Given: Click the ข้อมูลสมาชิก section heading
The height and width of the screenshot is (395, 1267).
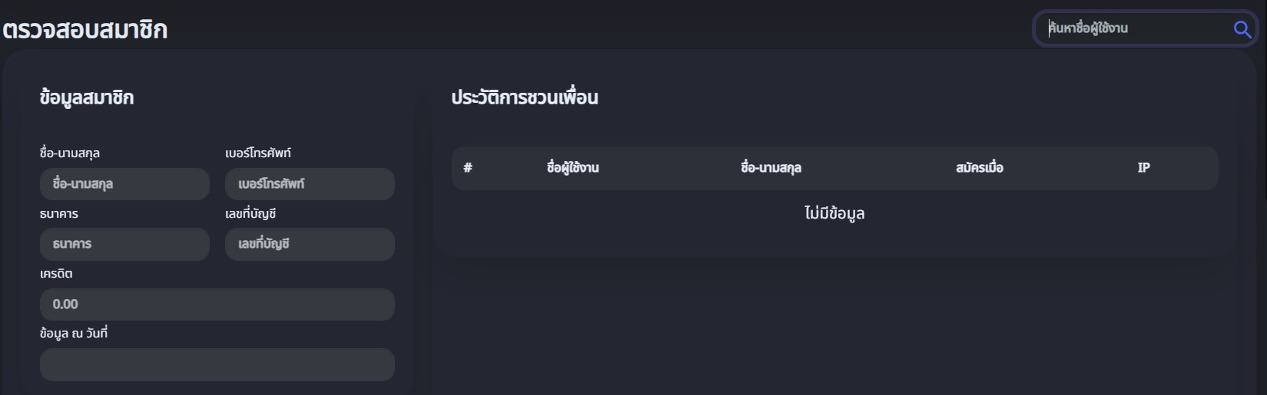Looking at the screenshot, I should click(x=87, y=97).
